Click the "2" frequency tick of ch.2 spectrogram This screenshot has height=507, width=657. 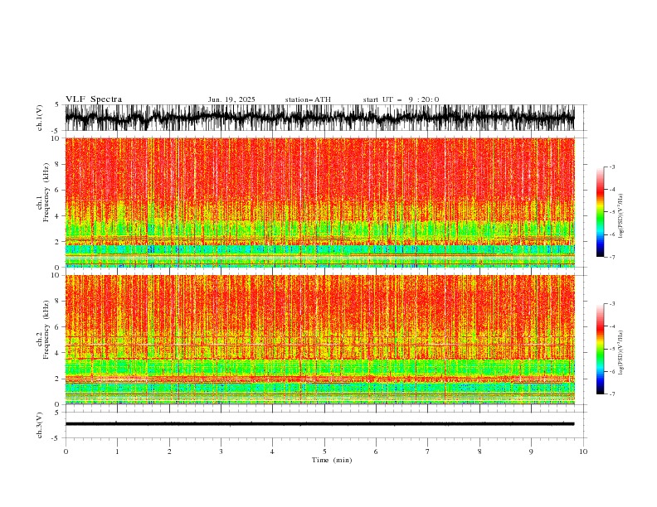58,379
